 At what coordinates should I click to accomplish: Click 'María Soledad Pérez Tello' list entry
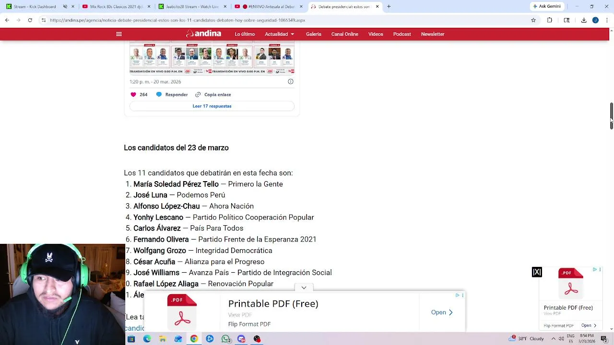(208, 184)
